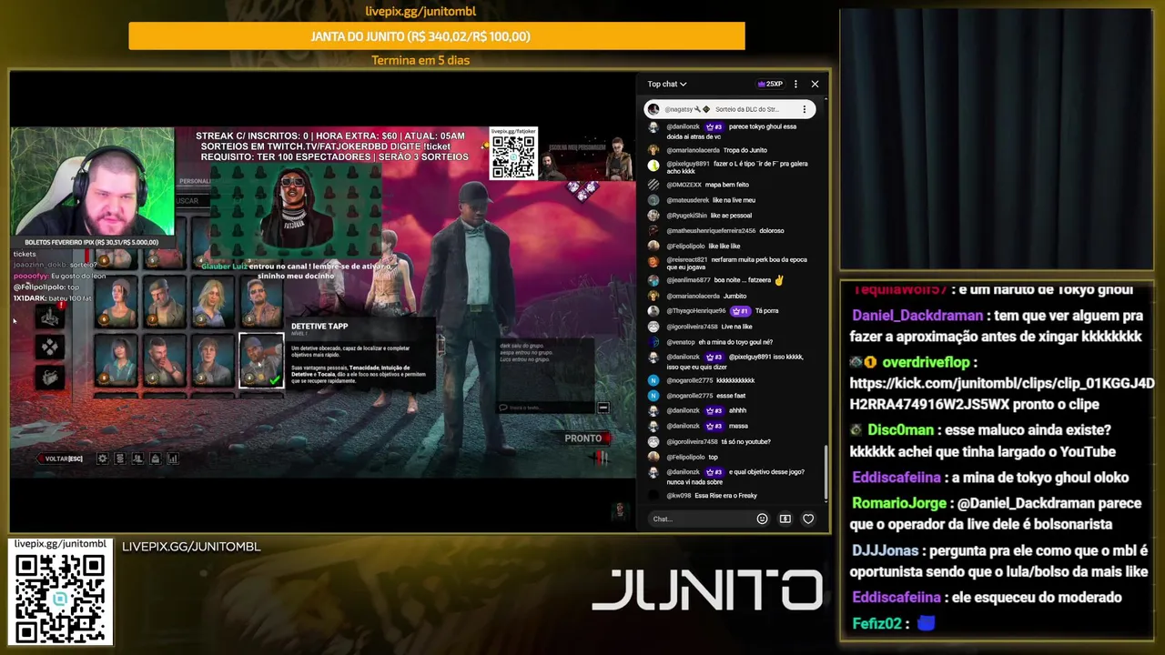Image resolution: width=1165 pixels, height=655 pixels.
Task: Minimize the in-game lobby chat box
Action: click(x=603, y=408)
